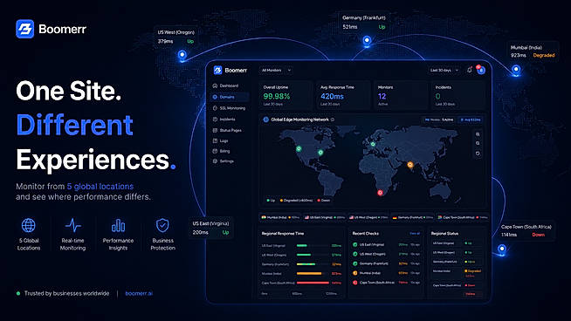Click the Performance Insights bar chart icon
This screenshot has height=321, width=571.
click(x=118, y=225)
